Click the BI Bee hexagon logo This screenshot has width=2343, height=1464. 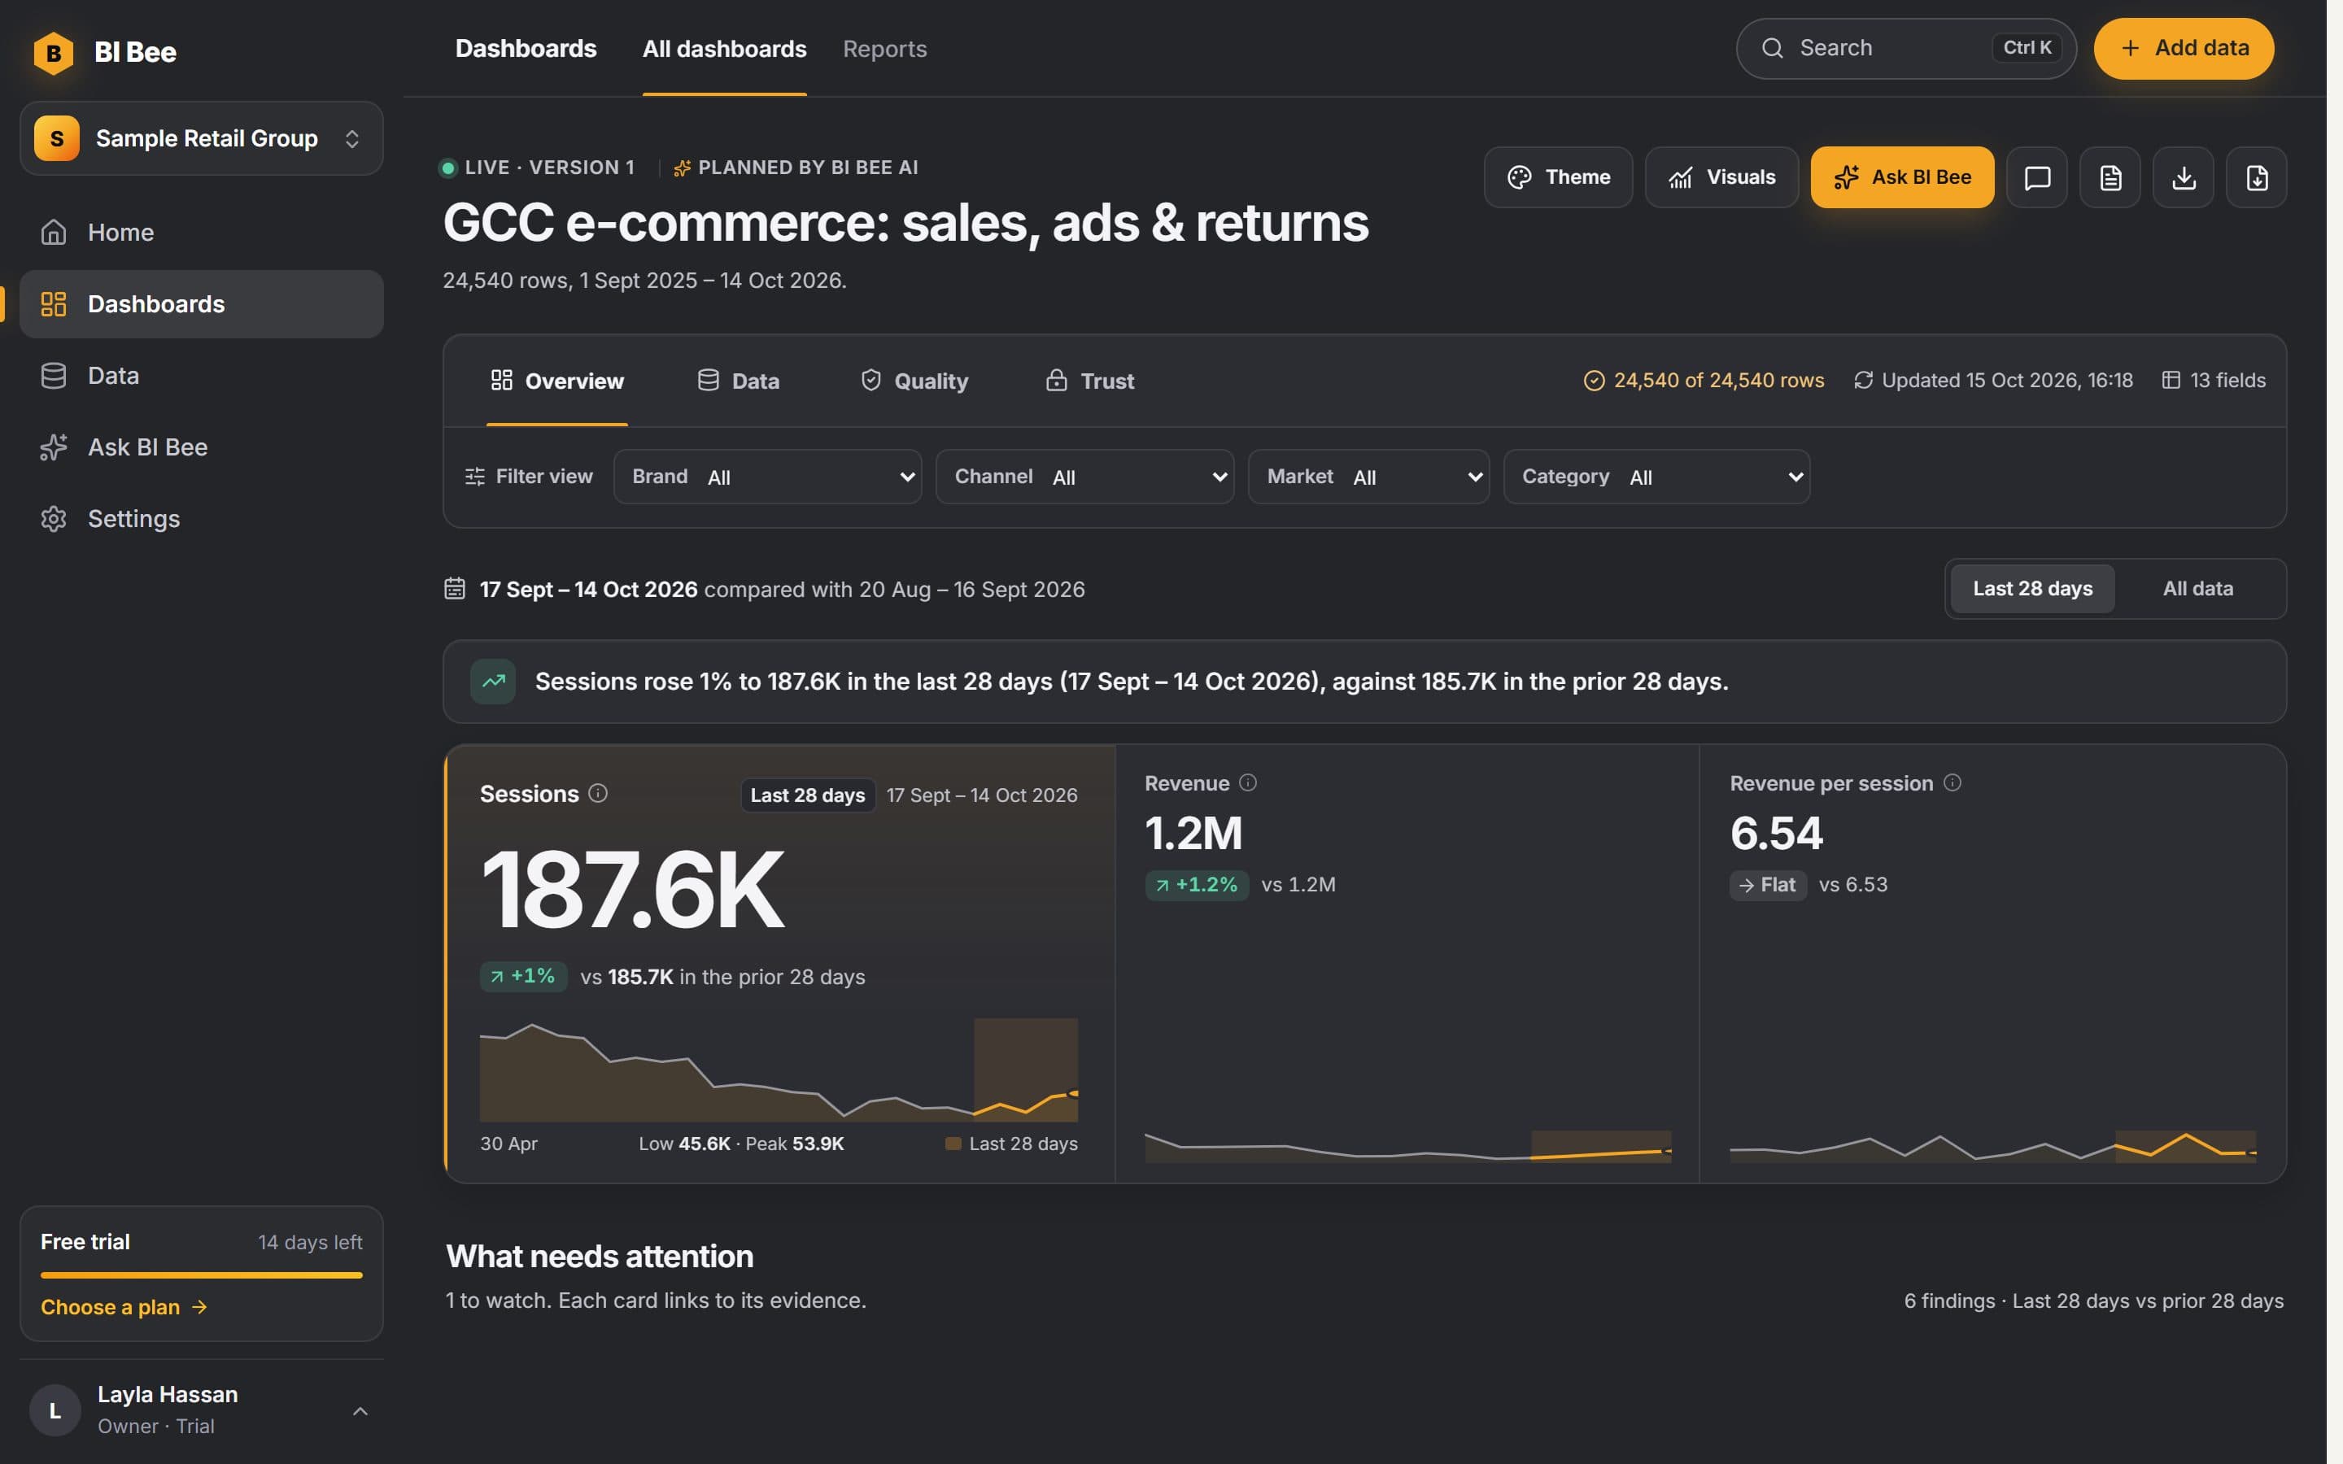click(x=53, y=52)
